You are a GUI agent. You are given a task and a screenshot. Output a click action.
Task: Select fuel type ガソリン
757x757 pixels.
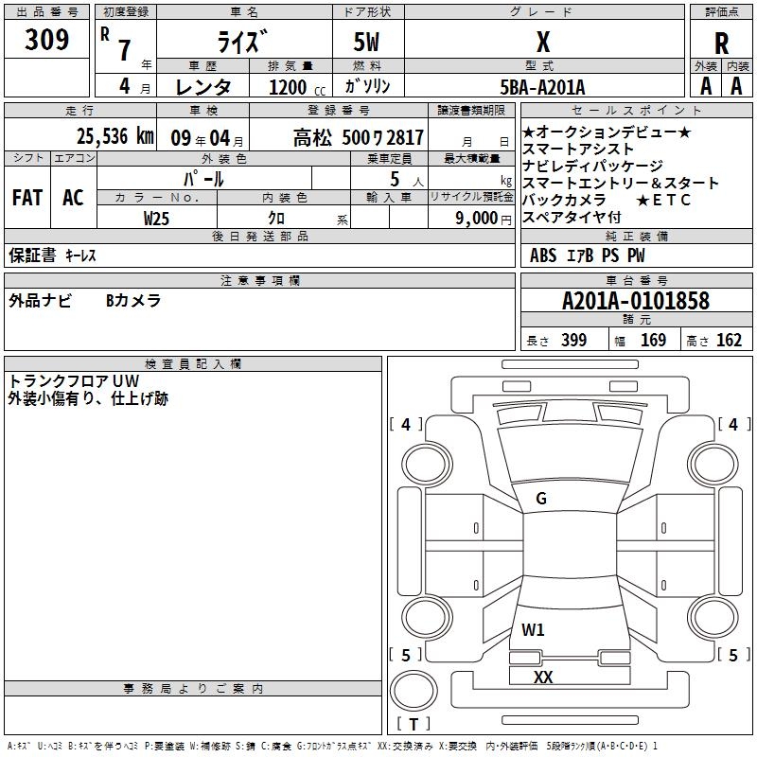367,86
